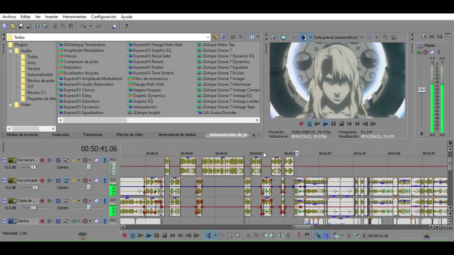This screenshot has width=454, height=255.
Task: Open Master bus FX icon
Action: coord(419,52)
